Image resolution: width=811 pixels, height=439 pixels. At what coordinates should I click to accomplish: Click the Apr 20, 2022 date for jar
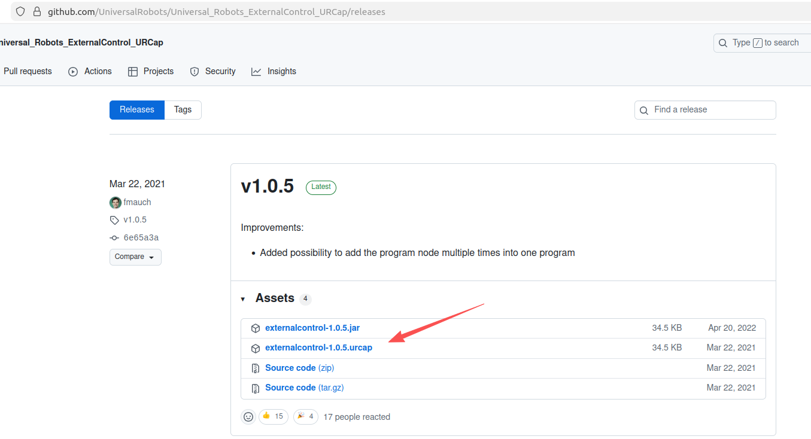(x=732, y=328)
